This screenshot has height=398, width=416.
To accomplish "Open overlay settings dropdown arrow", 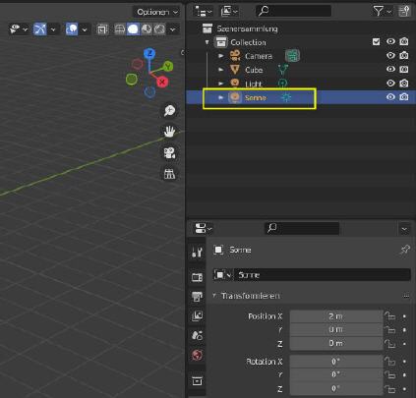I will (x=85, y=29).
